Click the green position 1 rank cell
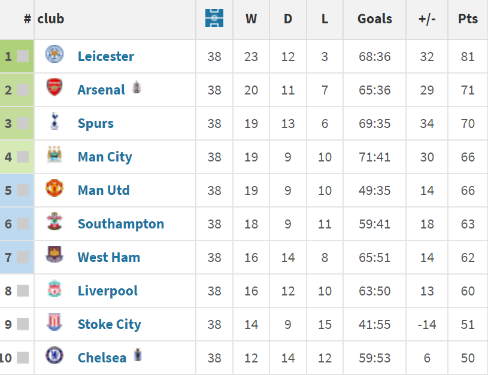Screen dimensions: 488x375 click(x=8, y=57)
